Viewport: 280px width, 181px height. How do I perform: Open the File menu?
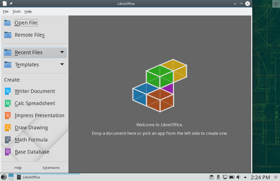(5, 11)
